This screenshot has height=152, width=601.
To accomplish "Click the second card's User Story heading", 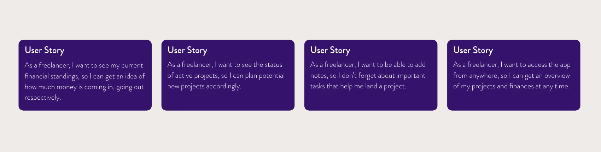I will (187, 51).
